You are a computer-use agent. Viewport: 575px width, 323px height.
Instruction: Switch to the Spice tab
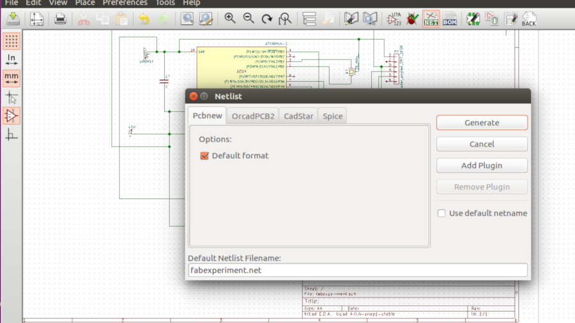[333, 116]
